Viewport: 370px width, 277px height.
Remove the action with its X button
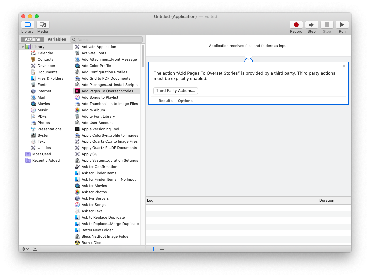click(344, 66)
